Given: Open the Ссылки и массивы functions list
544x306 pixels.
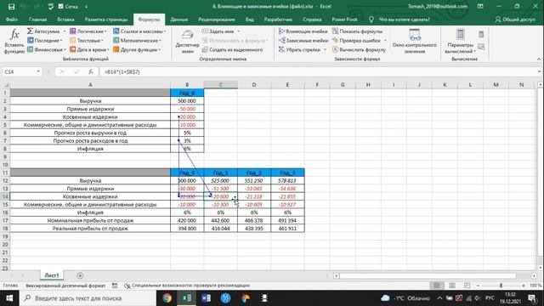Looking at the screenshot, I should [x=139, y=31].
